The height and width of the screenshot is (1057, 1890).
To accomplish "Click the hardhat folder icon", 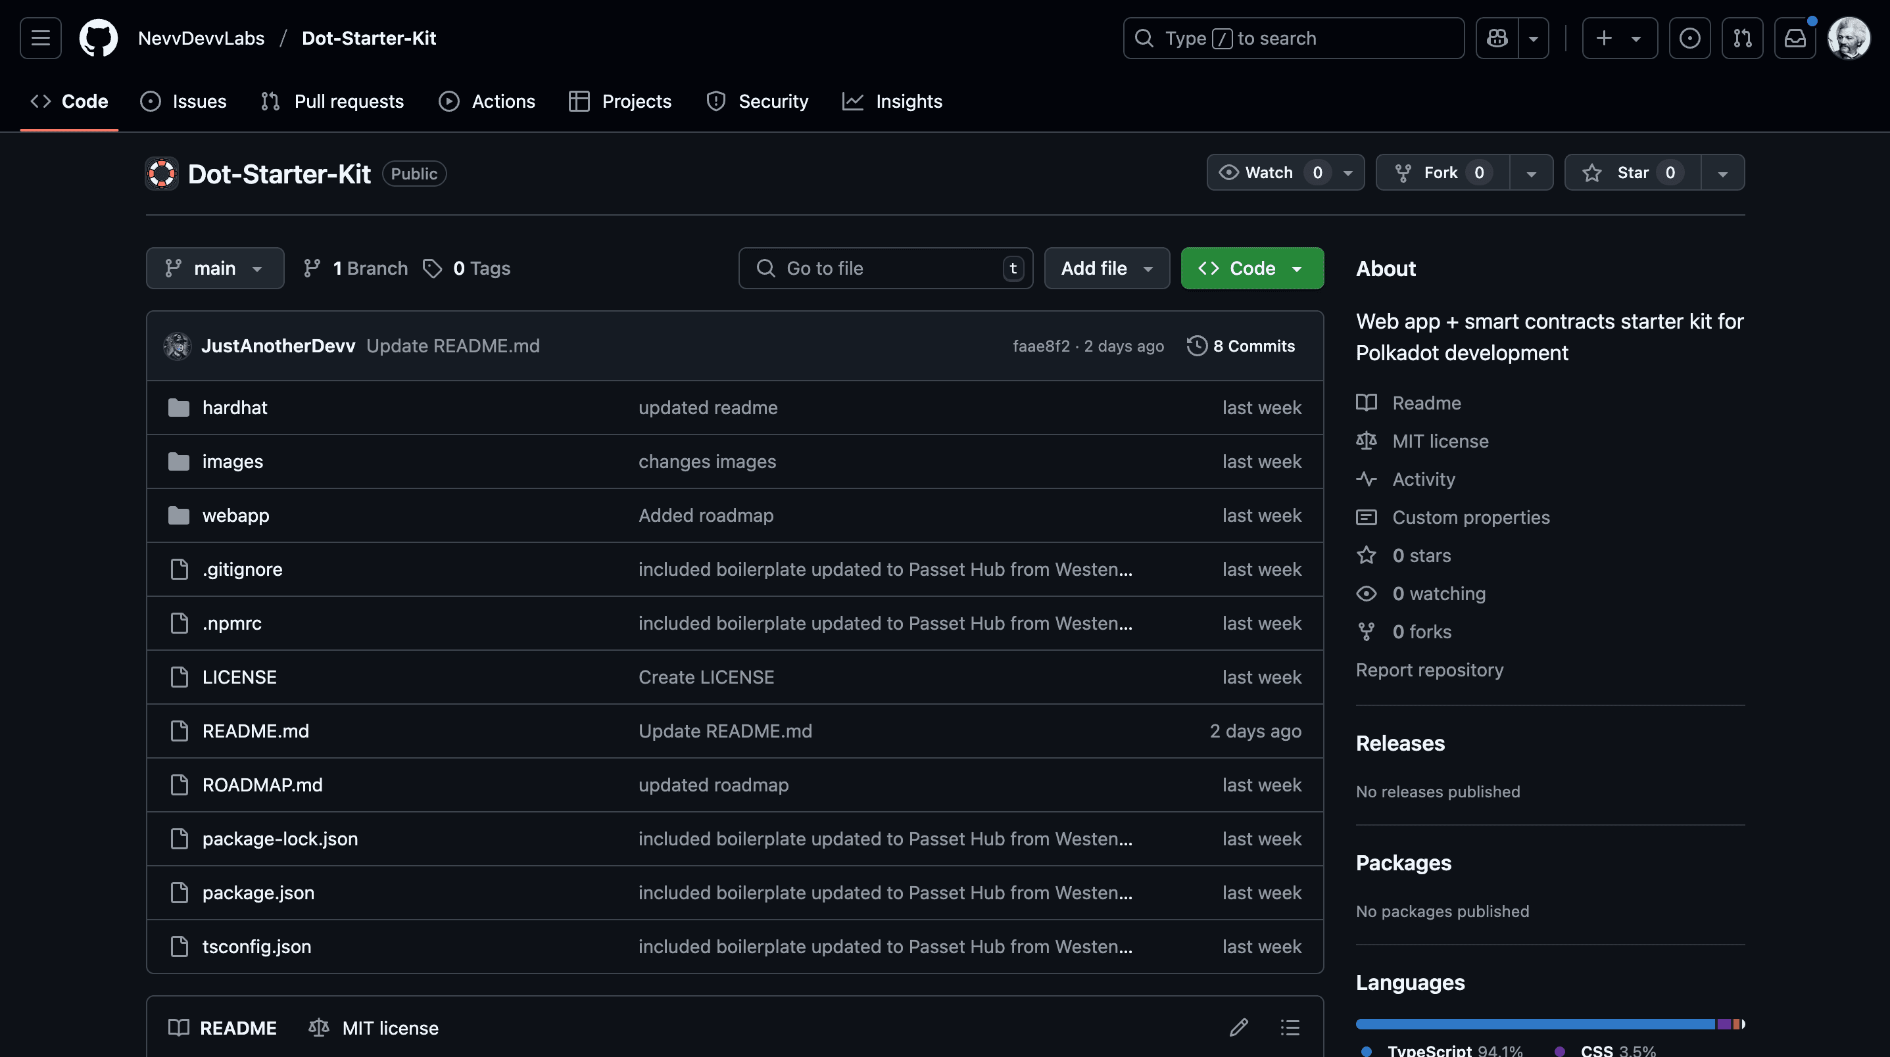I will click(178, 408).
